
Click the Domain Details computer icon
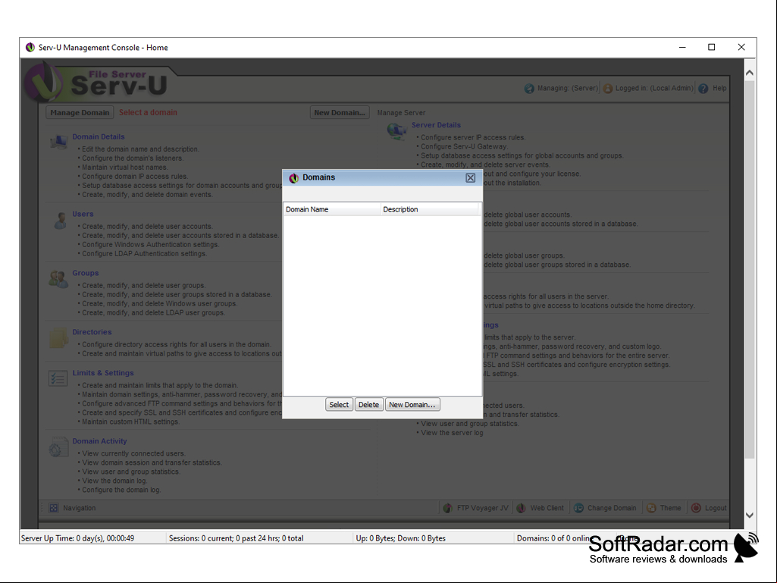point(59,142)
